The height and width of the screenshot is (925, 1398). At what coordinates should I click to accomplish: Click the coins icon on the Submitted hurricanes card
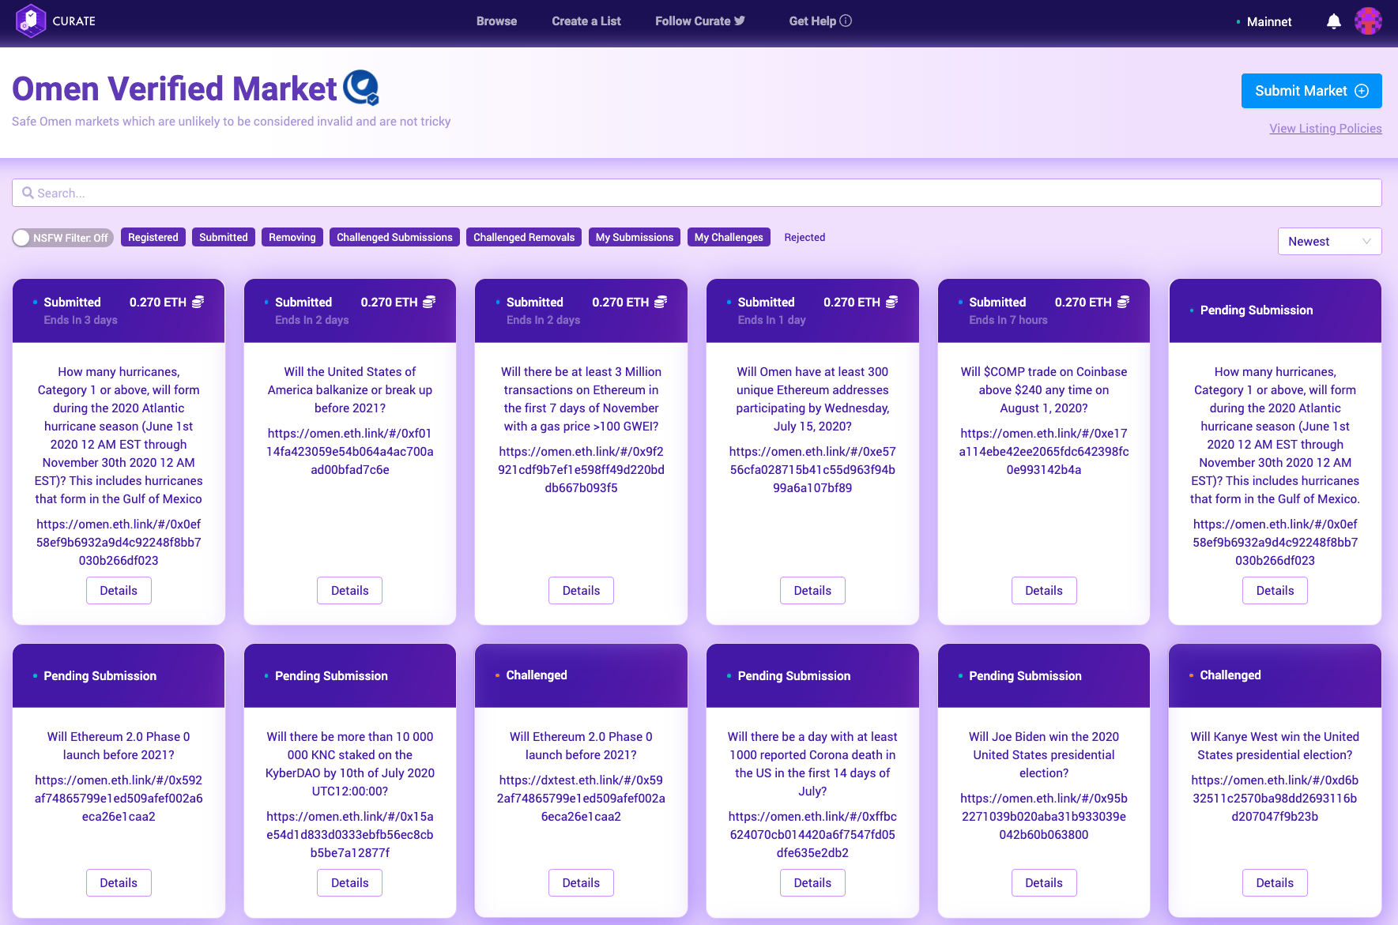[x=198, y=302]
